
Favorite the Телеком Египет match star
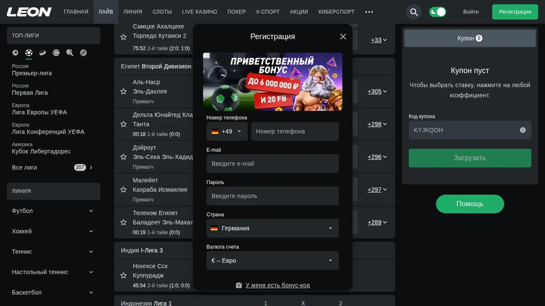pyautogui.click(x=123, y=222)
